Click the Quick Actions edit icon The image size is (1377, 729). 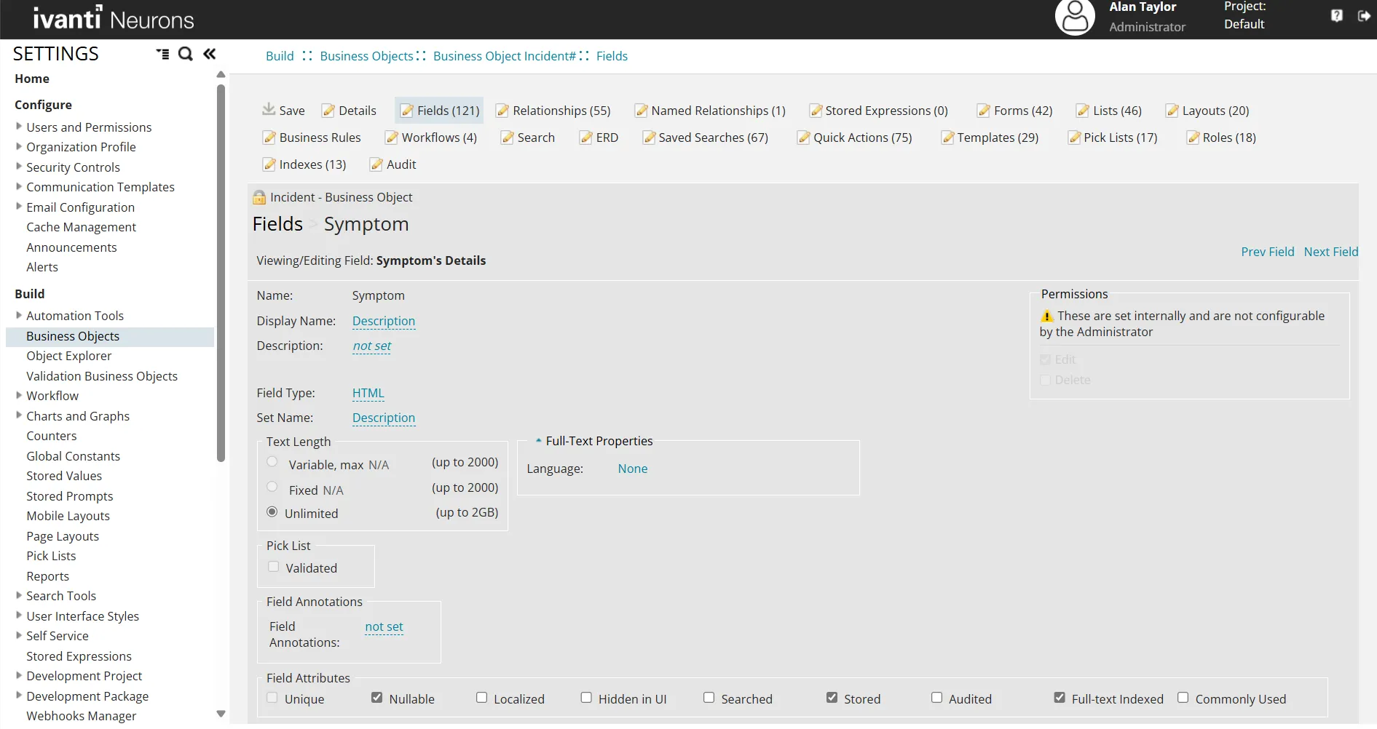click(804, 138)
